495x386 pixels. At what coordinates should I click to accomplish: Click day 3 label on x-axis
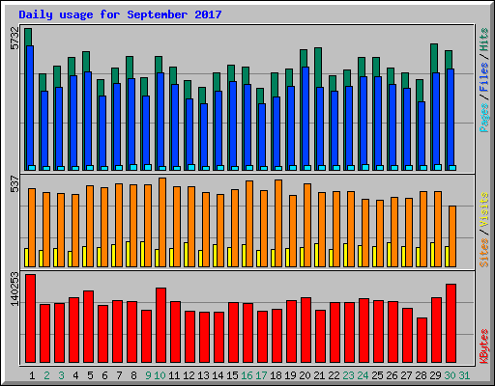tap(61, 375)
